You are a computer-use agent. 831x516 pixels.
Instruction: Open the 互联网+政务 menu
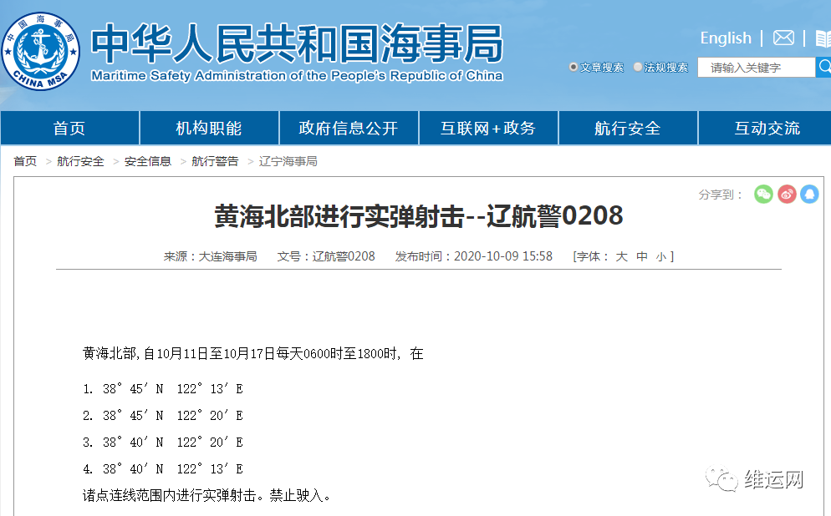click(x=487, y=128)
